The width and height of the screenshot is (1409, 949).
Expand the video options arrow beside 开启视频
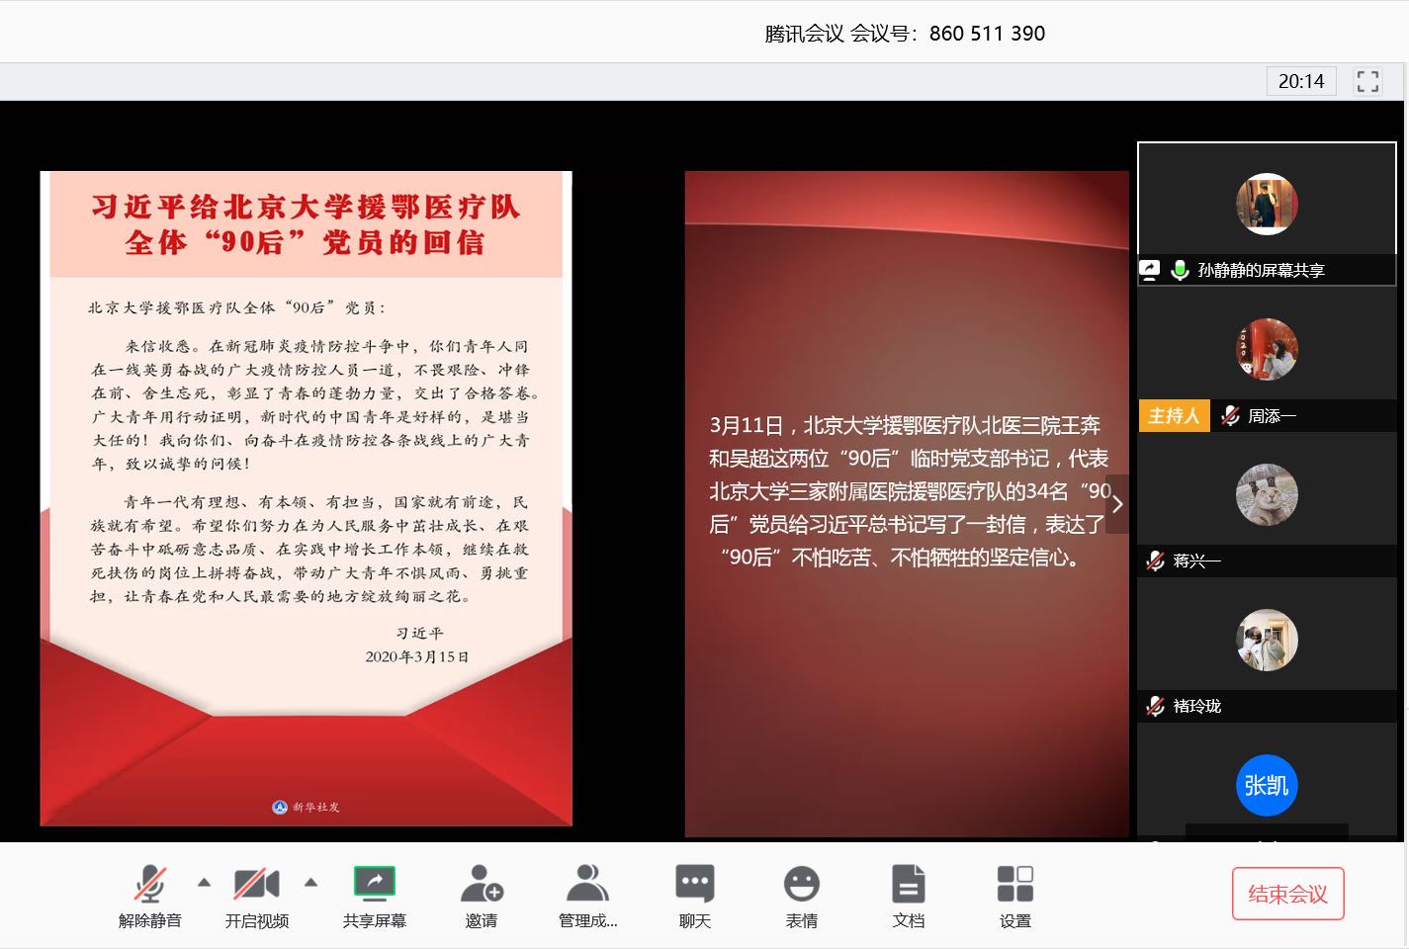tap(310, 882)
